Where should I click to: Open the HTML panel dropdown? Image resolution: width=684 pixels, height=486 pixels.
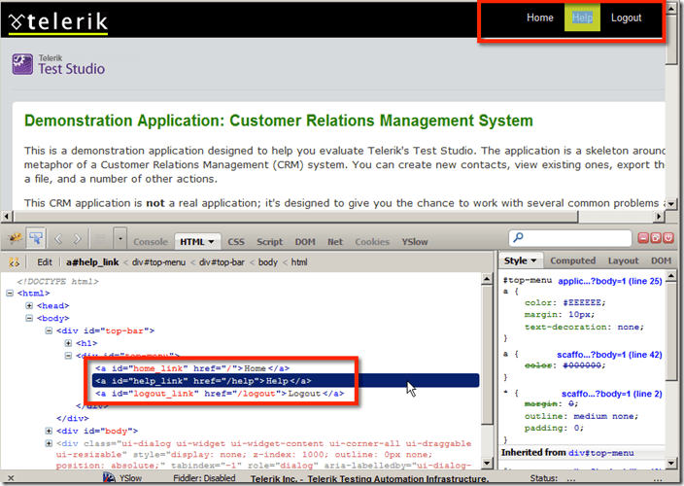click(212, 241)
